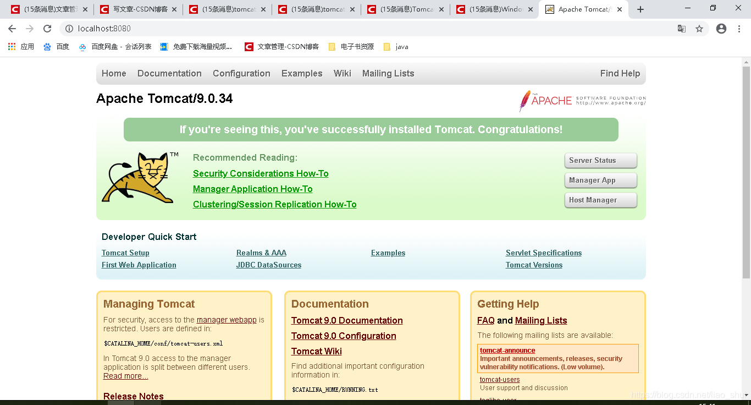
Task: Open the java bookmark folder
Action: [x=396, y=47]
